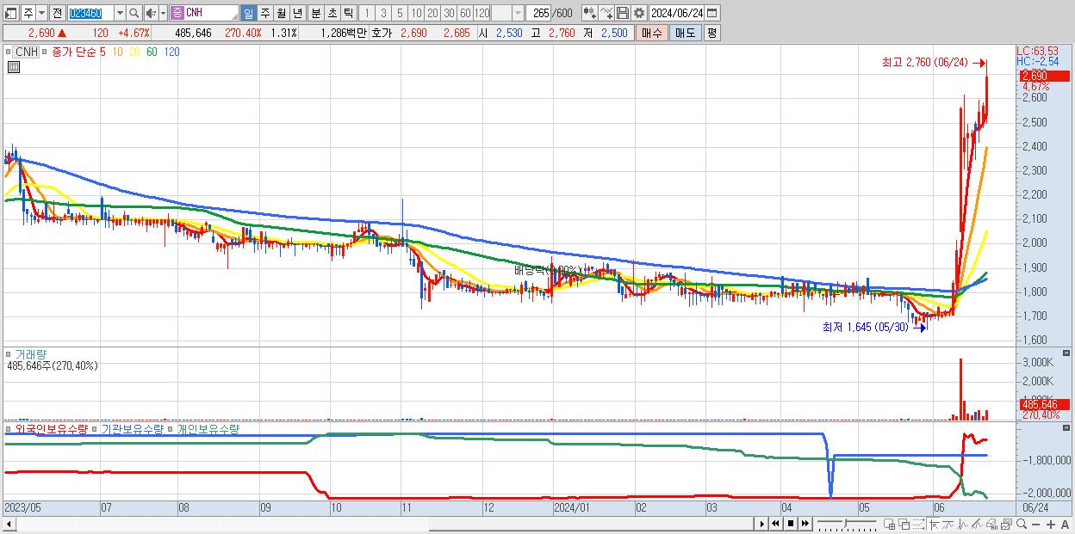Image resolution: width=1075 pixels, height=534 pixels.
Task: Select the 20-day moving average label
Action: pos(134,52)
